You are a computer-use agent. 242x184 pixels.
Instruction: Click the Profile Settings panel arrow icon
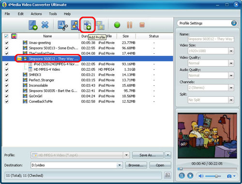coord(234,23)
